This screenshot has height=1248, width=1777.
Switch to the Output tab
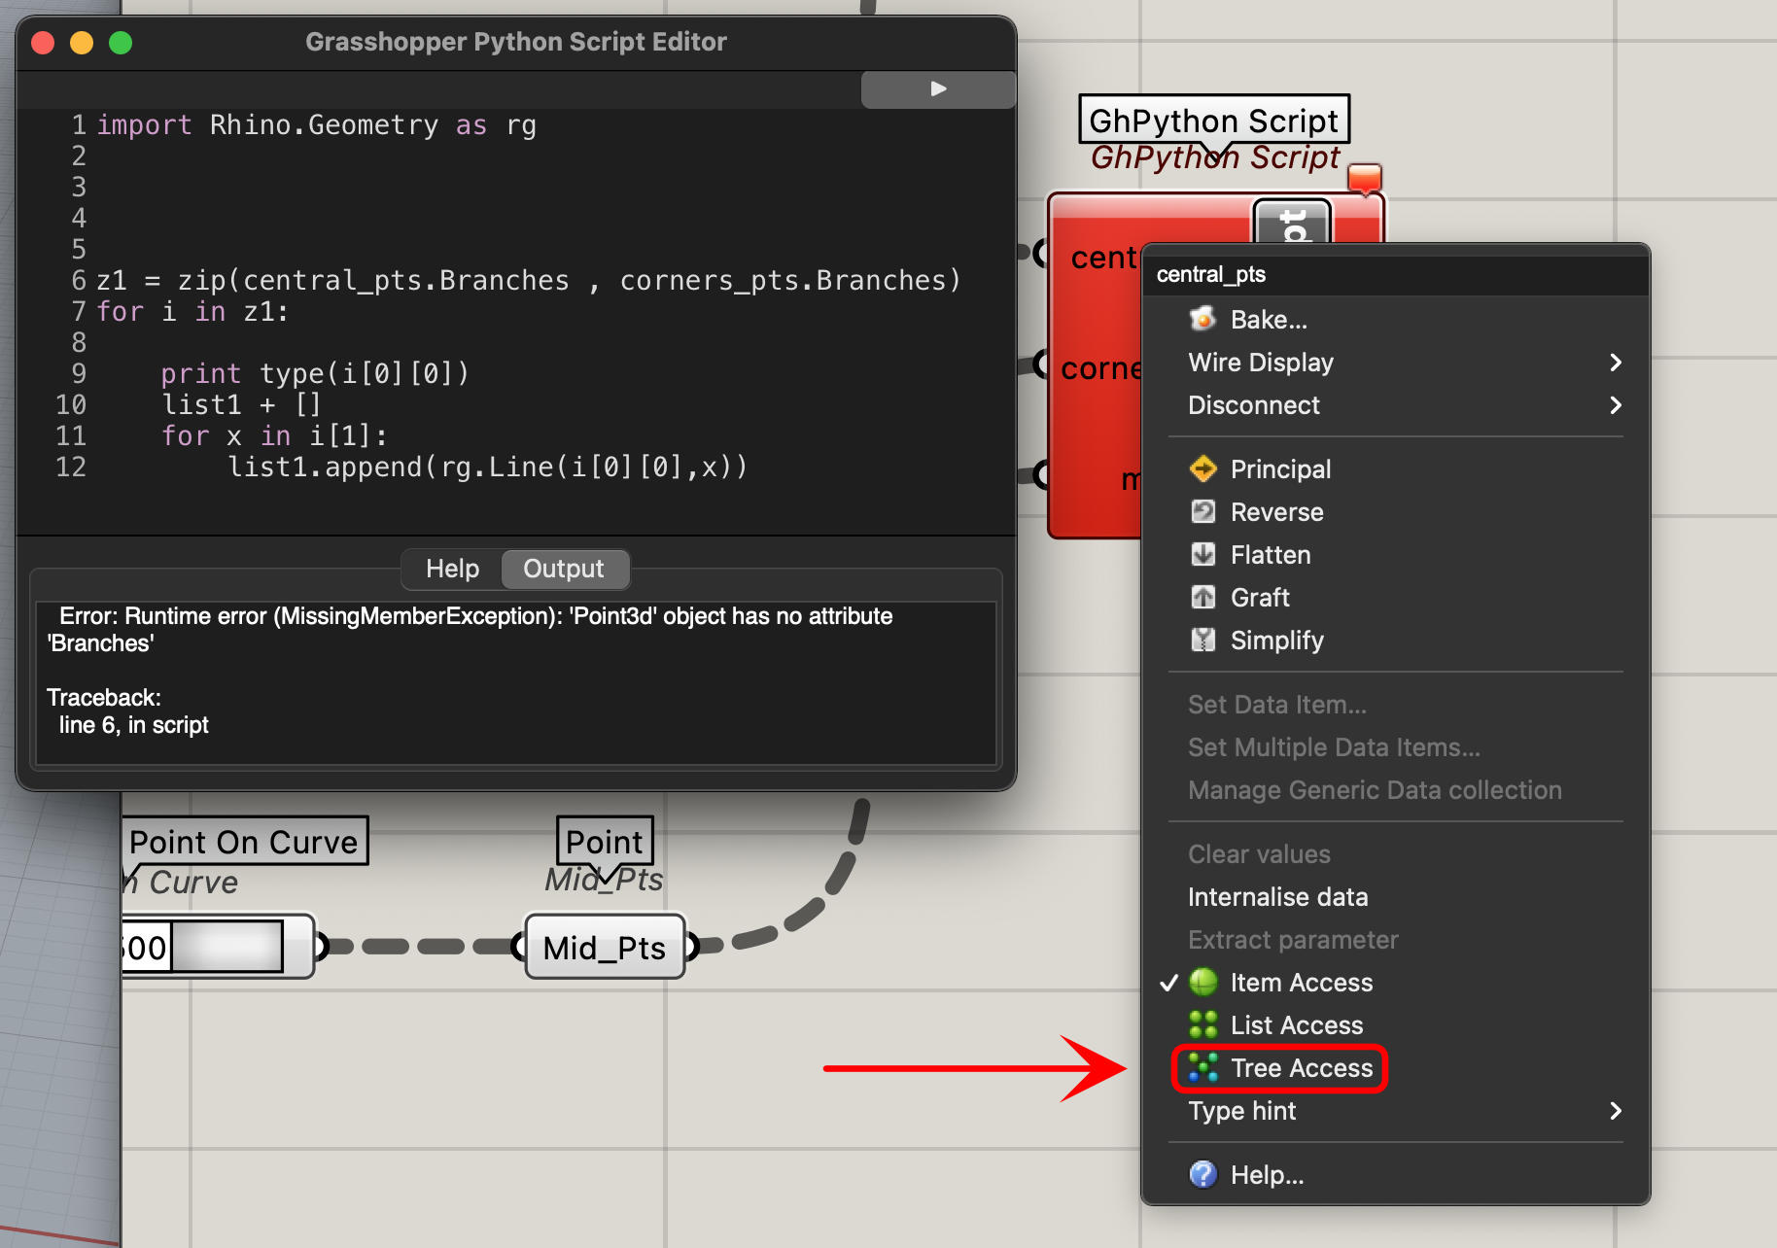pos(564,569)
